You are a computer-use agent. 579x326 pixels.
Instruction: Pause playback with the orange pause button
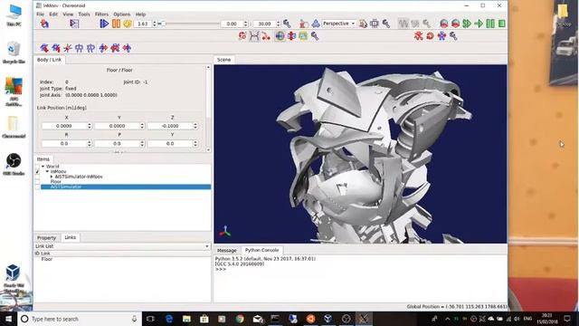(x=116, y=24)
